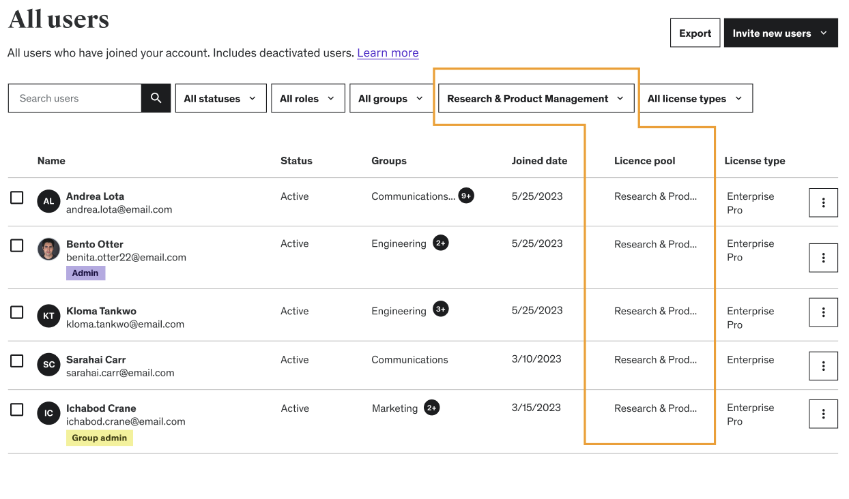This screenshot has width=849, height=499.
Task: Expand the All statuses filter dropdown
Action: (220, 98)
